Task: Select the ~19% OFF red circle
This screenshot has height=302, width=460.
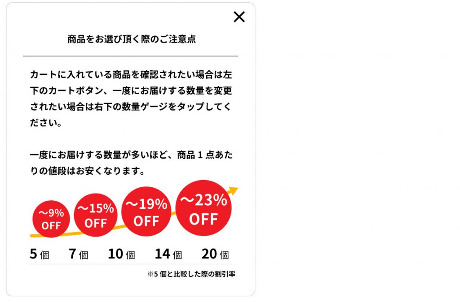Action: point(146,212)
